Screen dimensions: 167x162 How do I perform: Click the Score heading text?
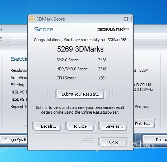pyautogui.click(x=44, y=29)
